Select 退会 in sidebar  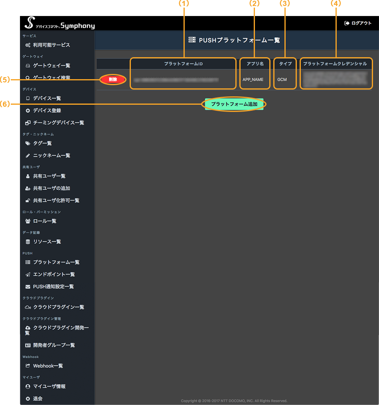tap(38, 399)
